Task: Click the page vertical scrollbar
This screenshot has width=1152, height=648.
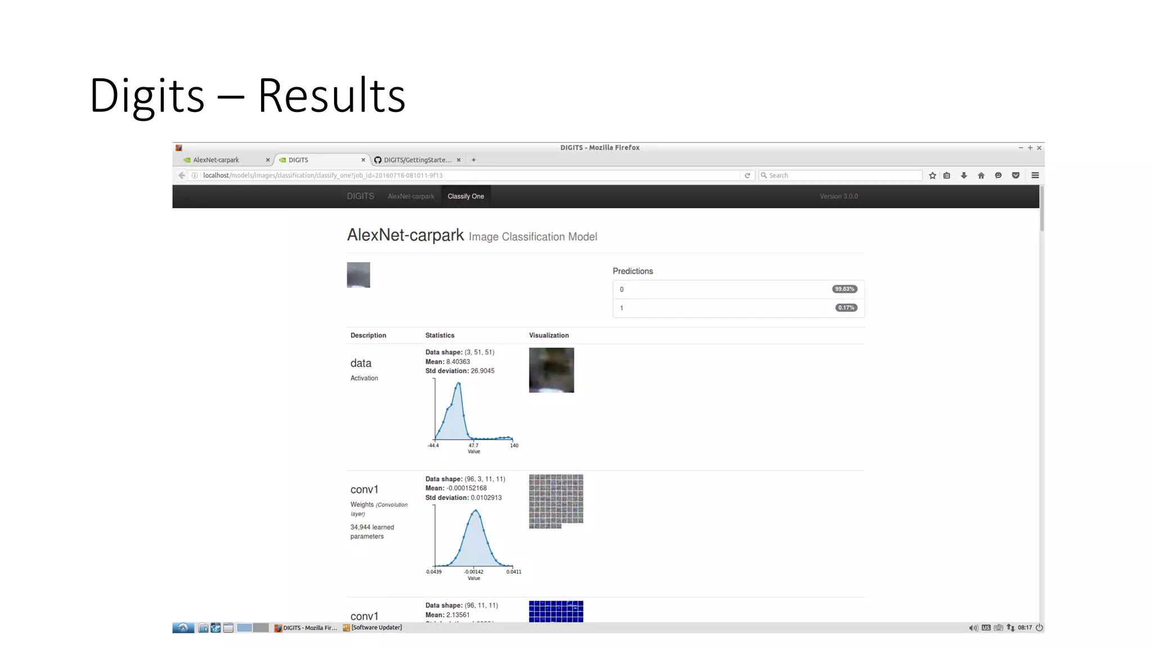Action: pyautogui.click(x=1042, y=208)
